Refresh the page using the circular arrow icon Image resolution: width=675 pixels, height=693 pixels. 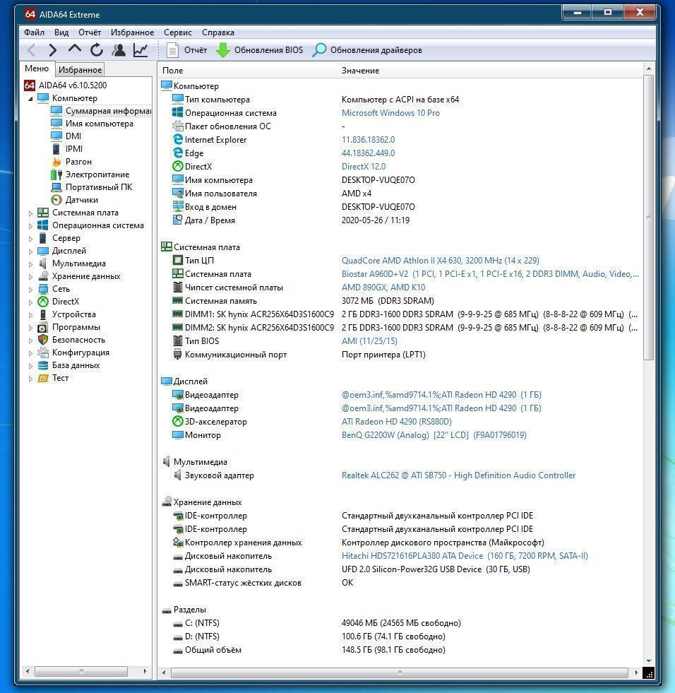[x=96, y=50]
